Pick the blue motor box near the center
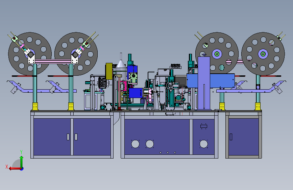This screenshot has width=293, height=190. [x=136, y=93]
